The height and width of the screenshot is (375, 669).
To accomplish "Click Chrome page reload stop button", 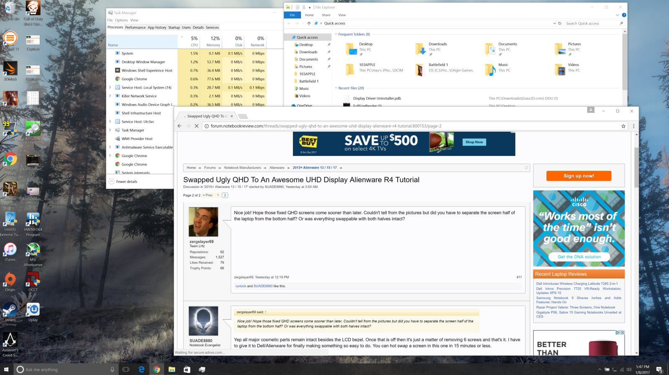I will pyautogui.click(x=197, y=126).
